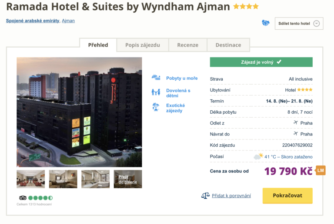Image resolution: width=334 pixels, height=224 pixels.
Task: Click the family icon beside Dovolená s dětmi
Action: click(156, 92)
